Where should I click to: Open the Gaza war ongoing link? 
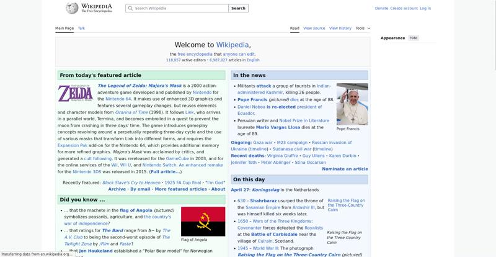262,143
